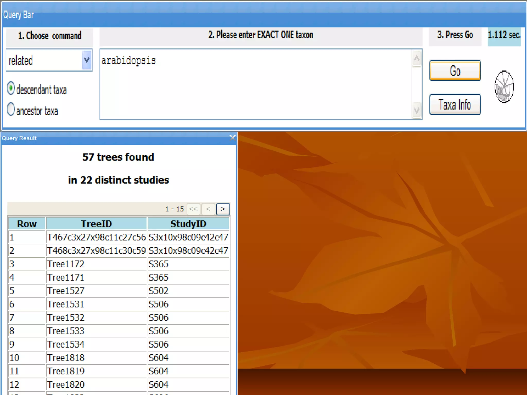Close the Query Result panel
The width and height of the screenshot is (527, 395).
(x=232, y=138)
